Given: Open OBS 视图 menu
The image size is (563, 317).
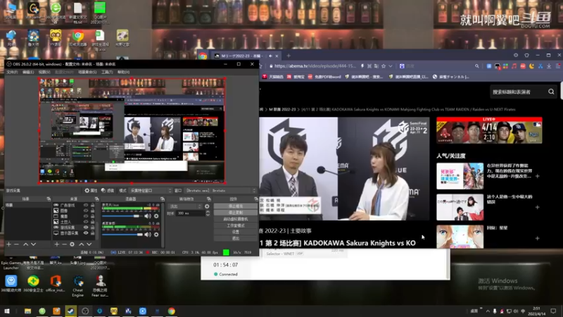Looking at the screenshot, I should (x=44, y=73).
